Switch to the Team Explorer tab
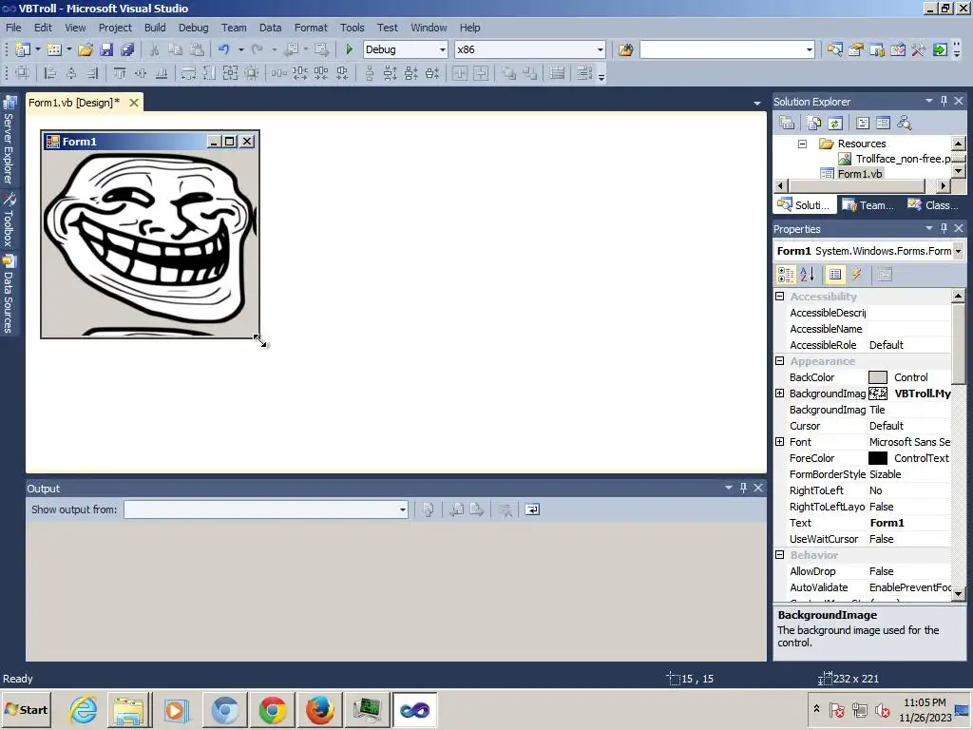The width and height of the screenshot is (973, 730). click(868, 205)
